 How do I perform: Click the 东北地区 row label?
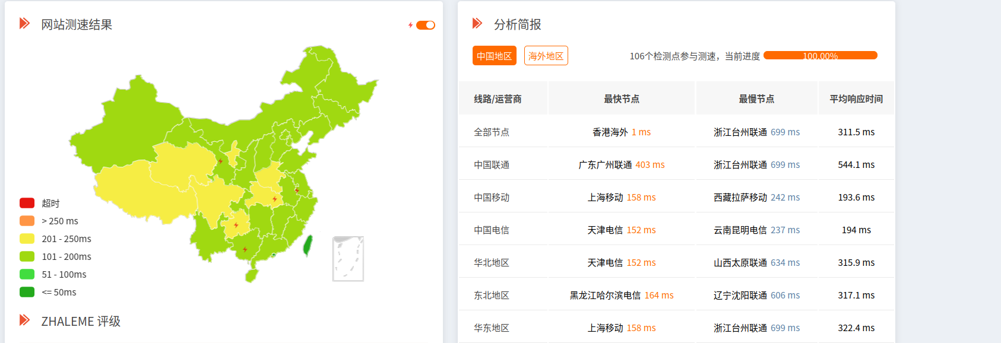(492, 295)
